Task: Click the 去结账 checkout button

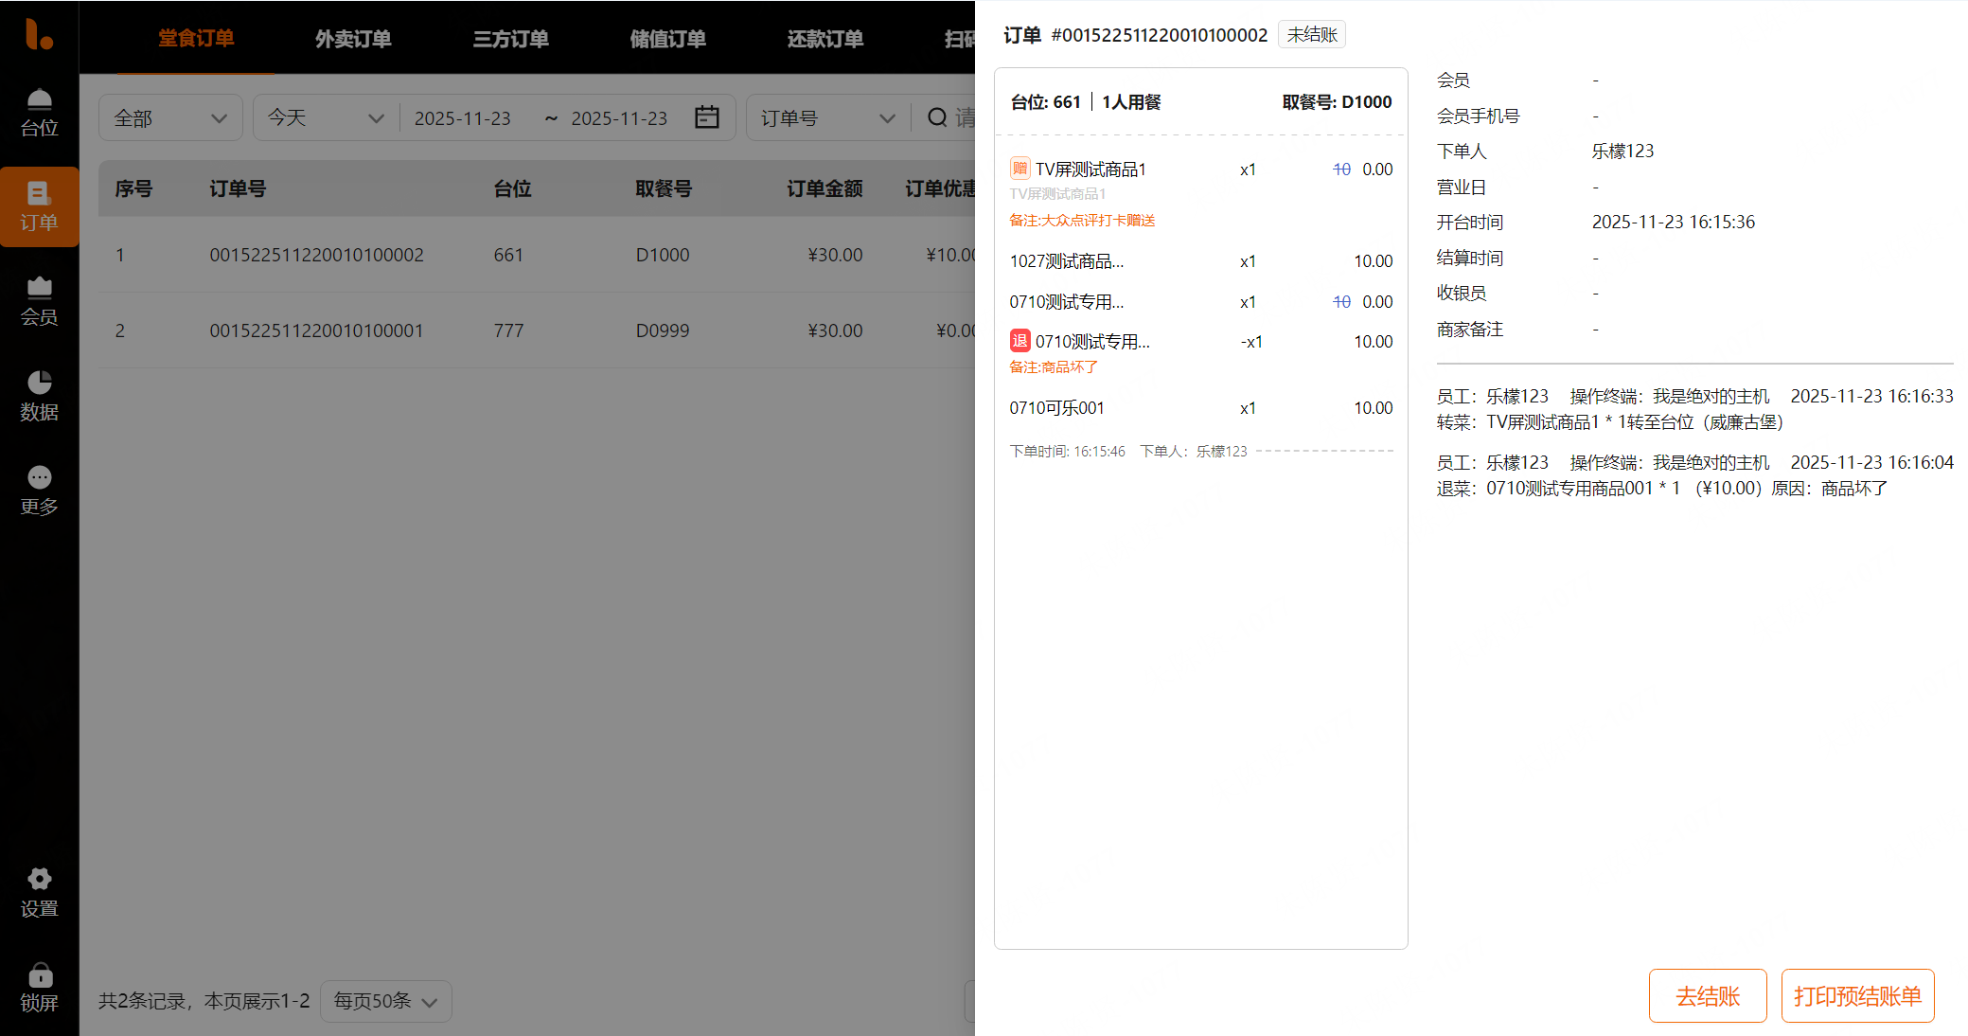Action: point(1707,996)
